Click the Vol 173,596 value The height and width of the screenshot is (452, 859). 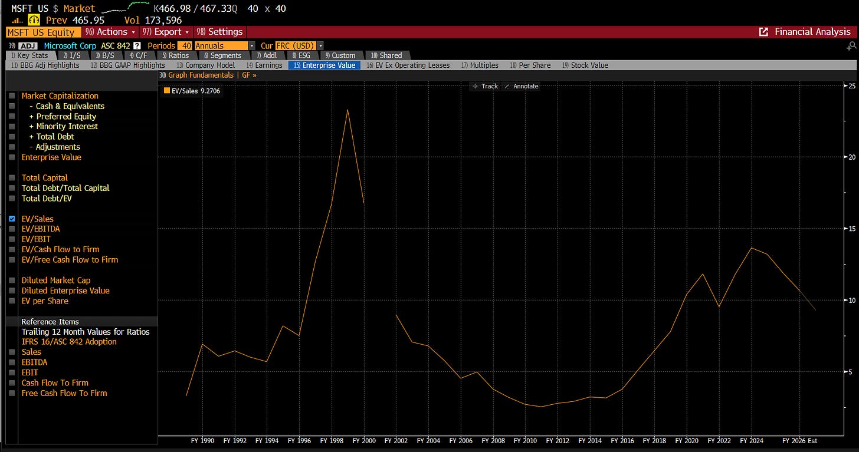[153, 20]
